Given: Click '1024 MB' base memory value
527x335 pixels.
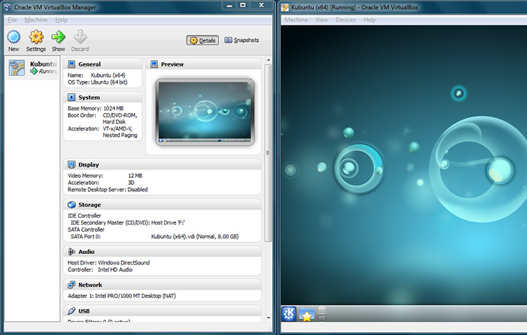Looking at the screenshot, I should (113, 108).
